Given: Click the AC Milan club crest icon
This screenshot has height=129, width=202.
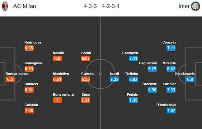Looking at the screenshot, I should (5, 7).
